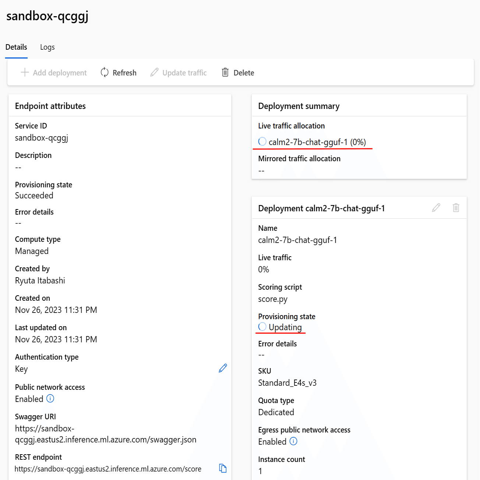Click the Refresh circular arrows icon

[105, 73]
